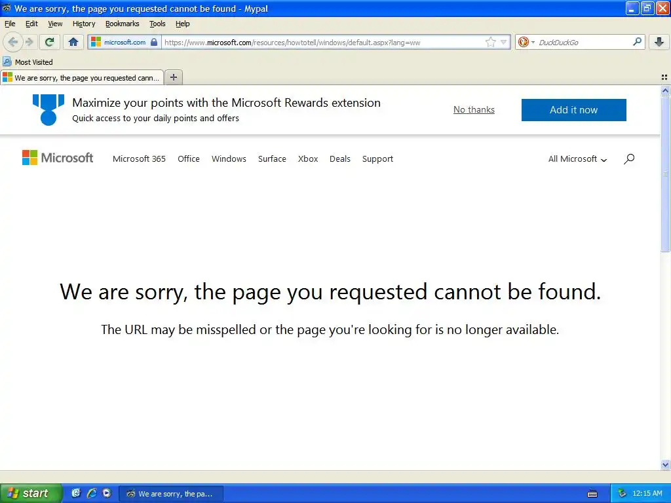Open the browser home page
This screenshot has width=671, height=503.
coord(73,42)
